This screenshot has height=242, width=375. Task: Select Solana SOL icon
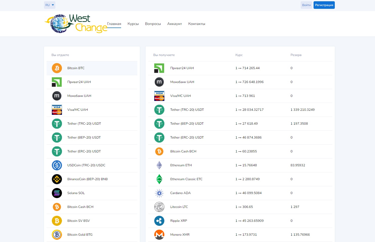click(57, 193)
